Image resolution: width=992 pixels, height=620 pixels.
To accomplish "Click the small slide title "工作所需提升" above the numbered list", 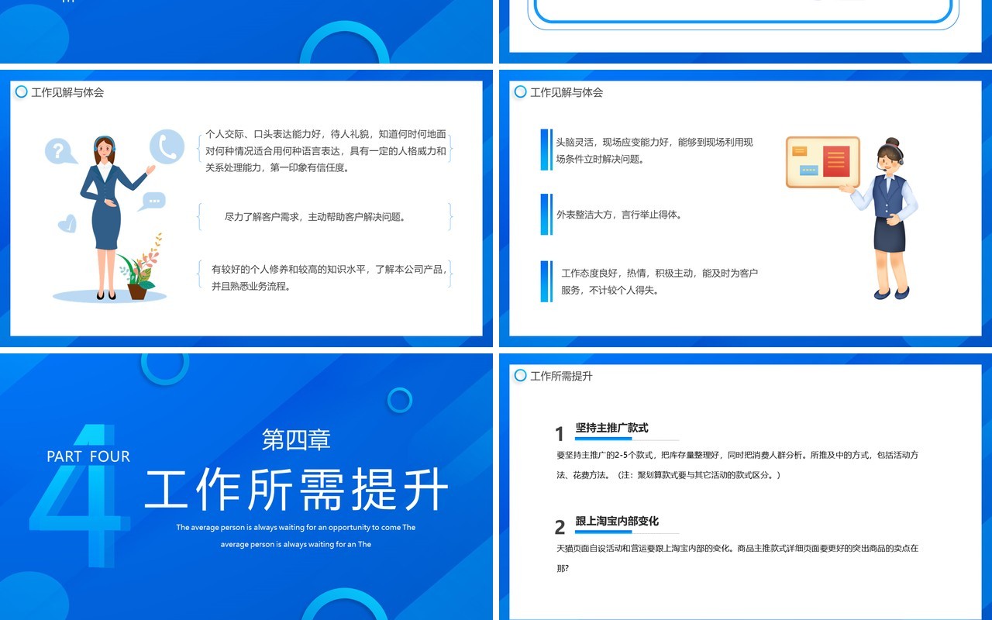I will click(561, 376).
